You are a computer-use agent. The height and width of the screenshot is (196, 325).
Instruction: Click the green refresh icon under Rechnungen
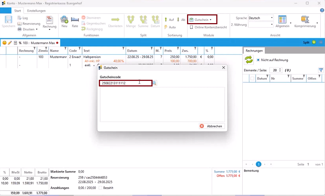pyautogui.click(x=249, y=60)
